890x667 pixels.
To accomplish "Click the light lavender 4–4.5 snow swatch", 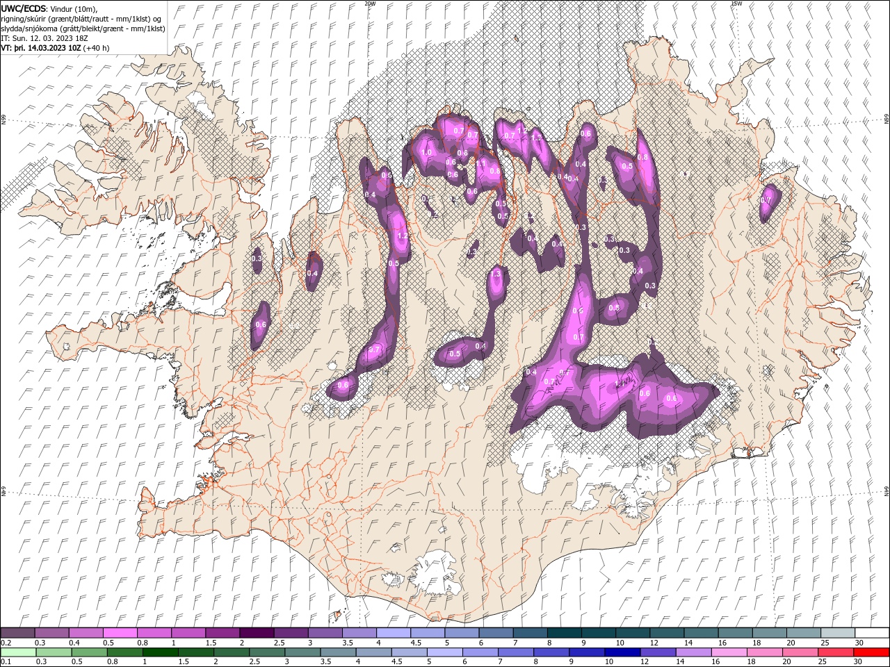I will click(x=394, y=633).
